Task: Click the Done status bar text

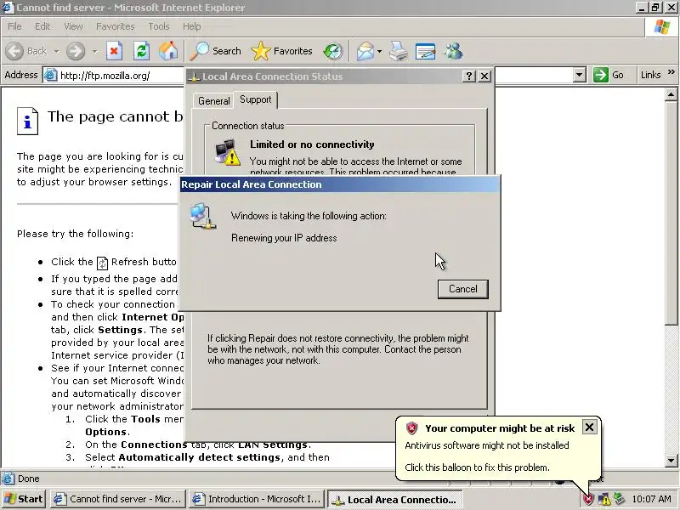Action: point(29,479)
